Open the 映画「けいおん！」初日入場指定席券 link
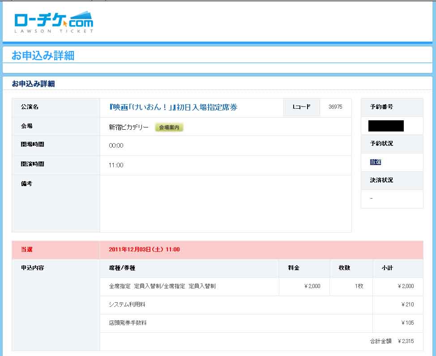Screen dimensions: 436x356 pyautogui.click(x=173, y=107)
